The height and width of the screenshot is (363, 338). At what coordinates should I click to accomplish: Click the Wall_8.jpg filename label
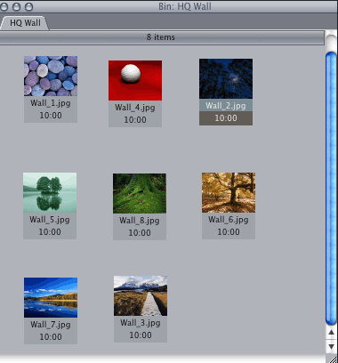(x=140, y=221)
